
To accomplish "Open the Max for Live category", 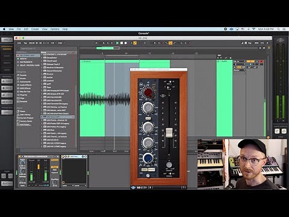I will 25,92.
